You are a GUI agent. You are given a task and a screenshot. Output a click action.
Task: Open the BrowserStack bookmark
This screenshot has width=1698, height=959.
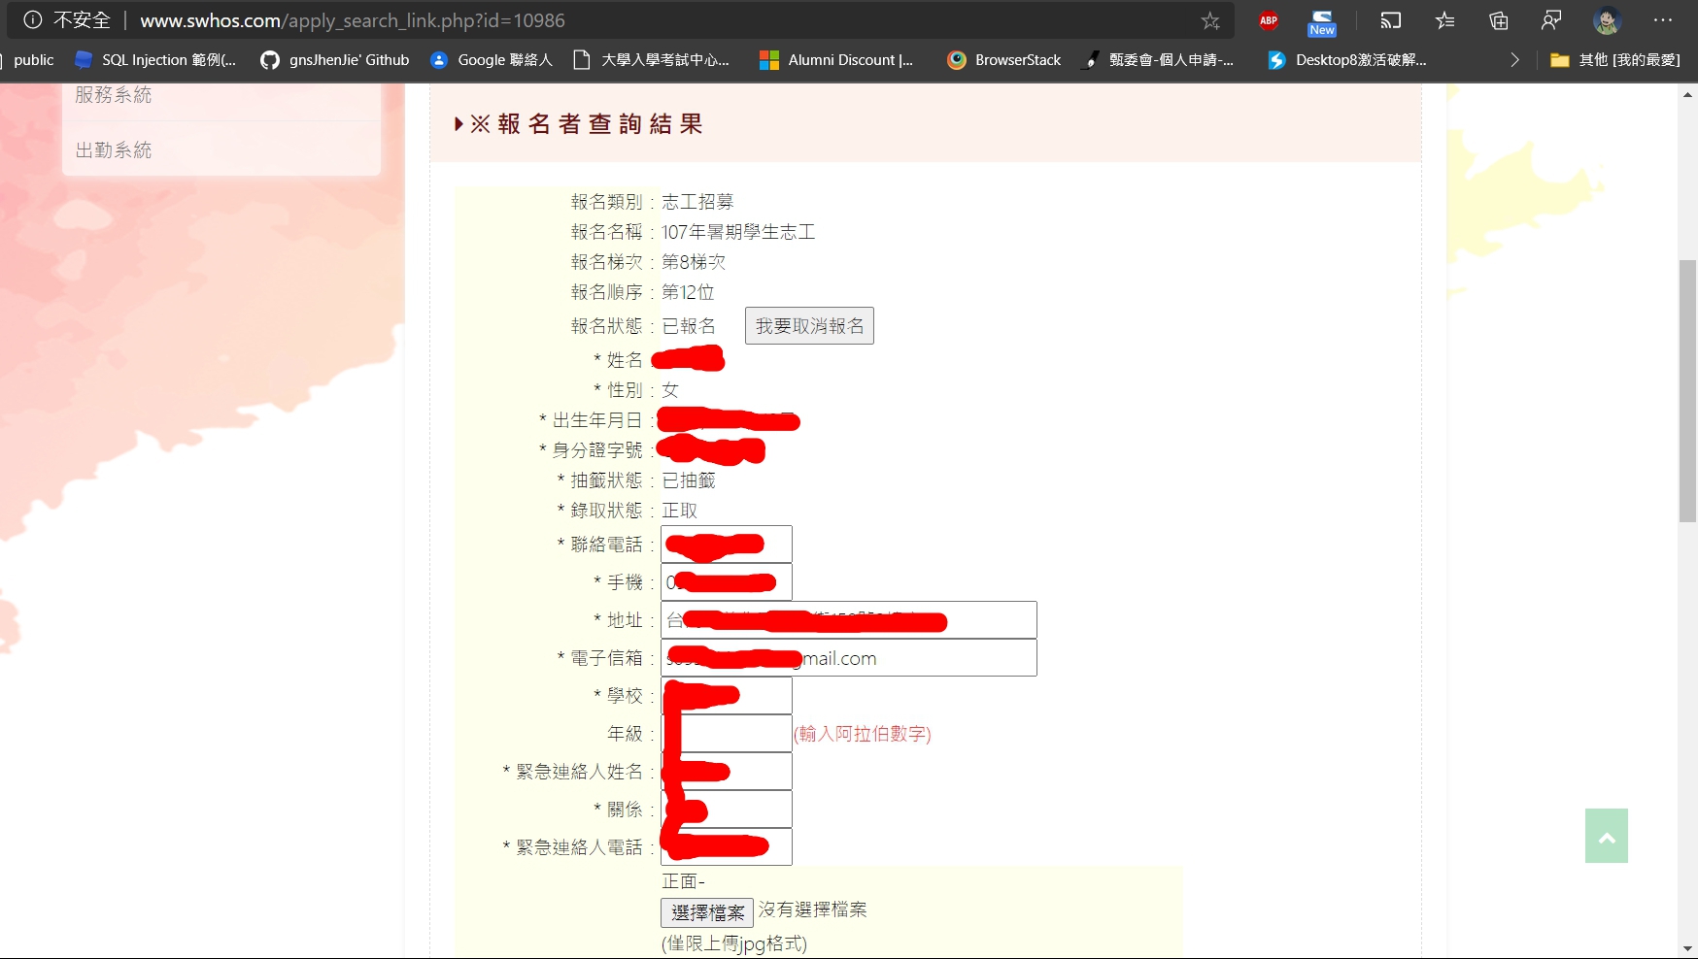[1004, 60]
